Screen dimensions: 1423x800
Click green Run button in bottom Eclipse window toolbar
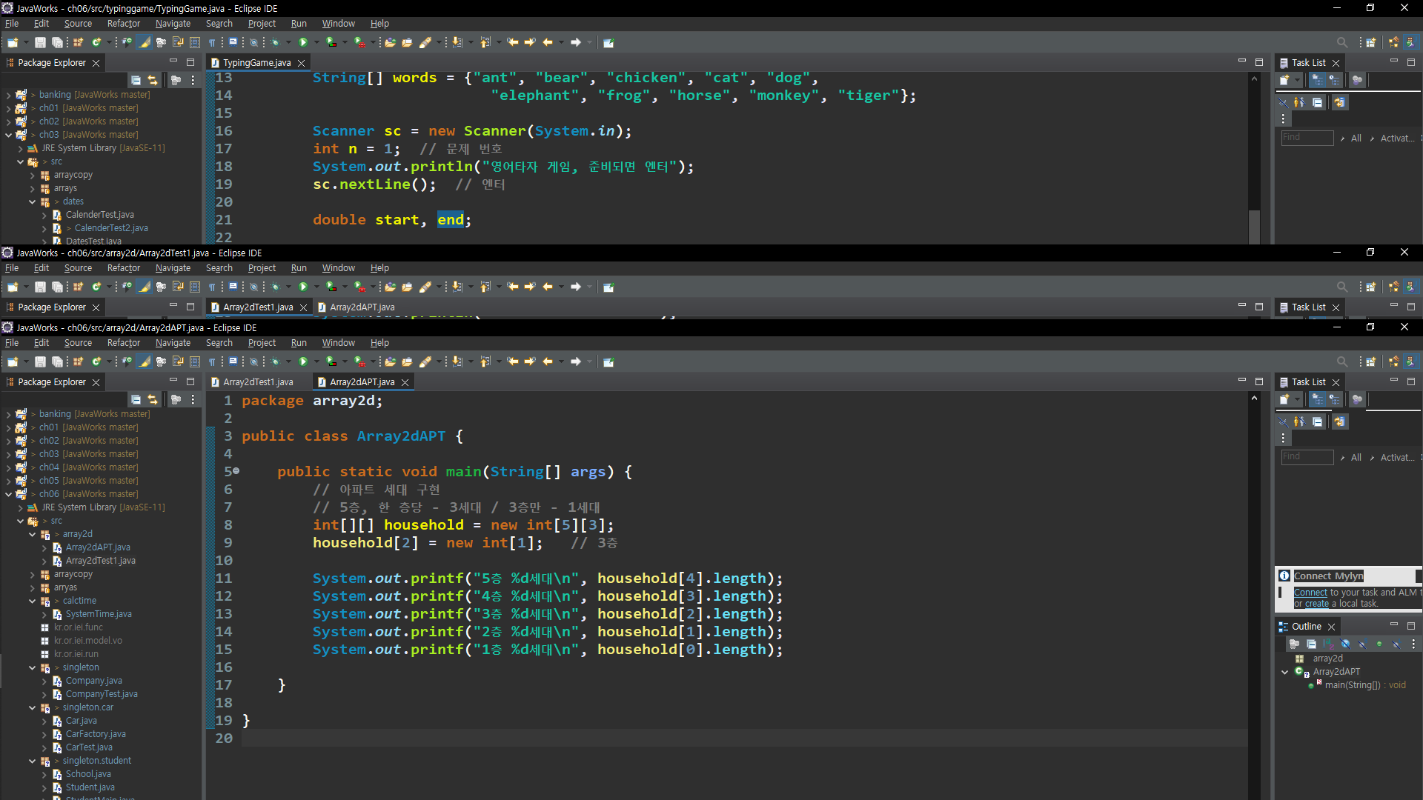[302, 361]
